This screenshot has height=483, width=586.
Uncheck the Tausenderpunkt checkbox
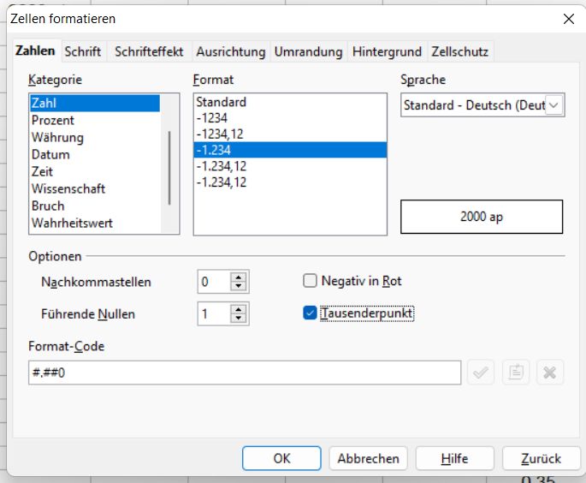pos(310,313)
